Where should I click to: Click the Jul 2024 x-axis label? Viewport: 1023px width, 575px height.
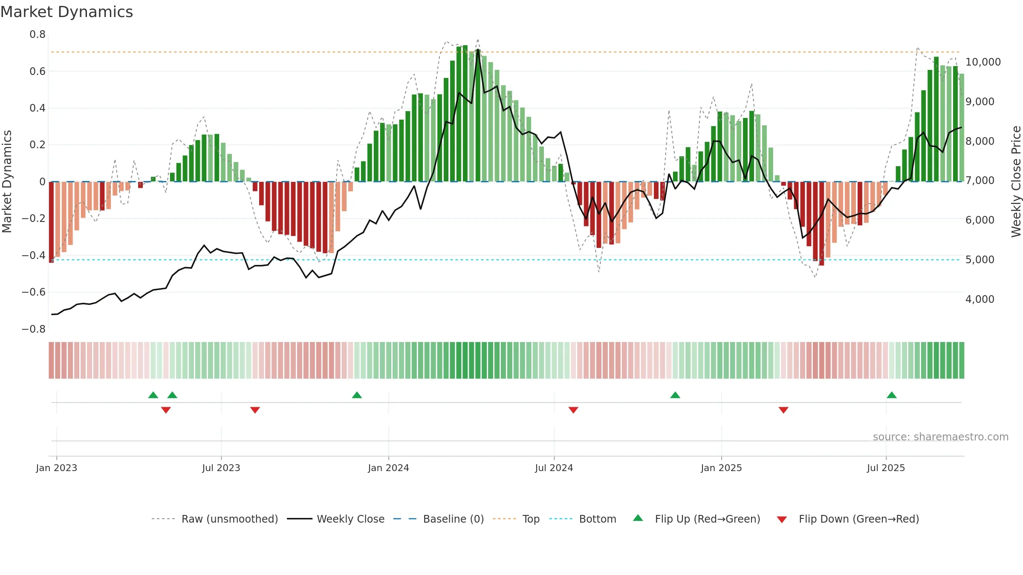(x=554, y=468)
